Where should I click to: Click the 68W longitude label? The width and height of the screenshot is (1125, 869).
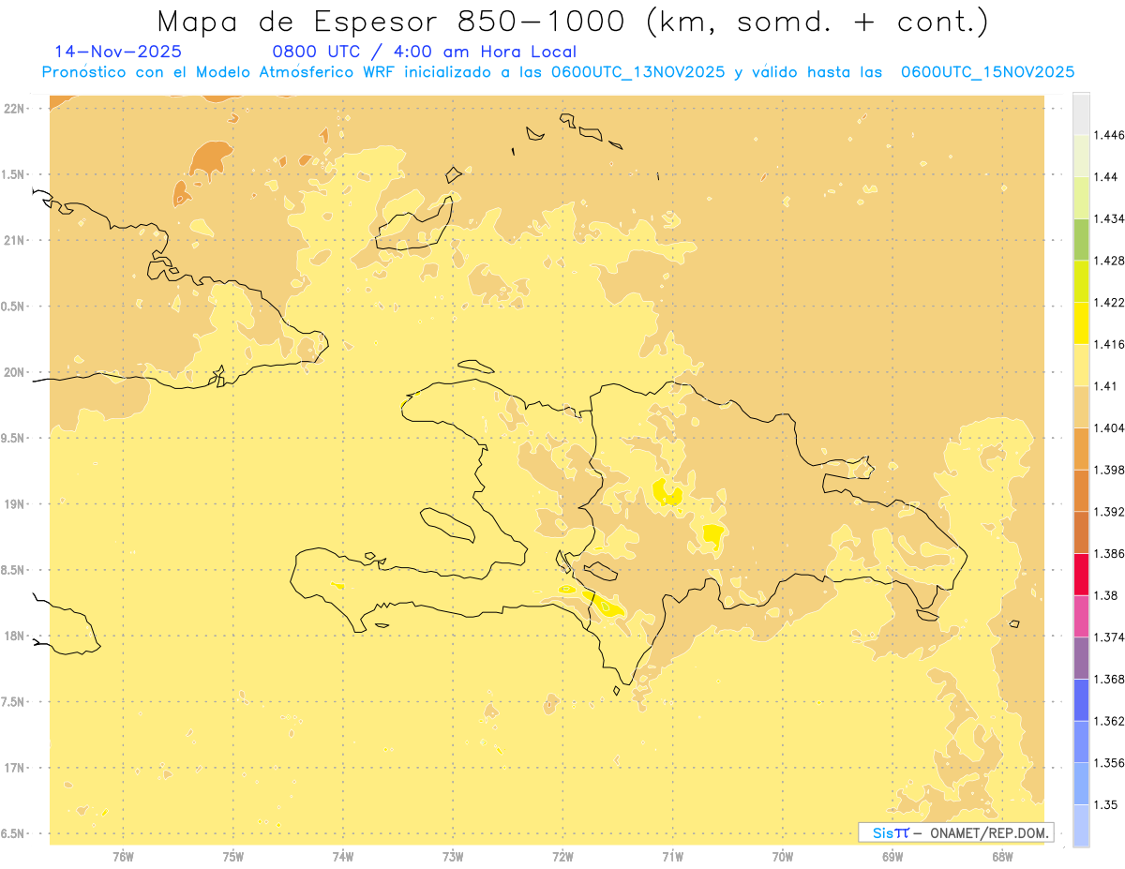(x=1002, y=857)
